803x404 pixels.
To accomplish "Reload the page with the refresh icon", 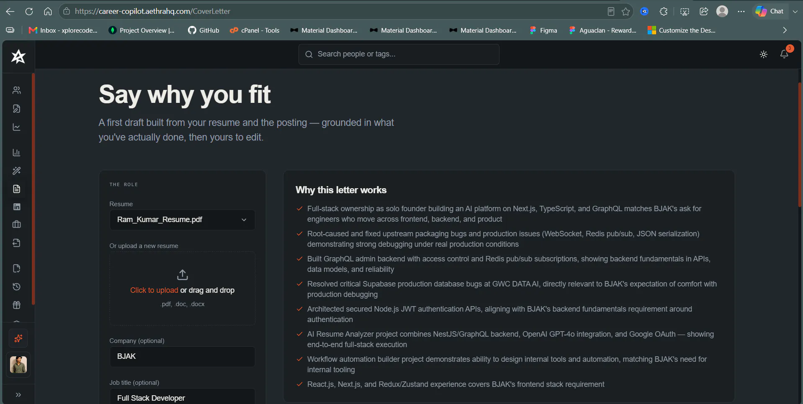I will click(x=29, y=11).
